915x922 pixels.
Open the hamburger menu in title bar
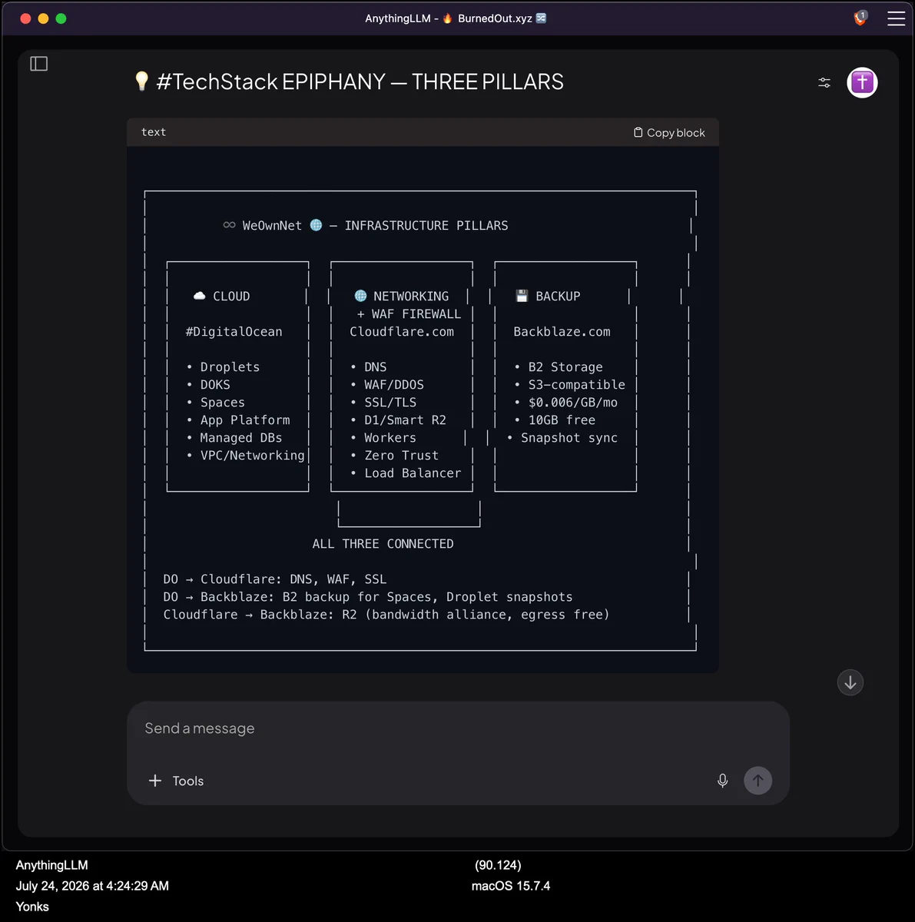896,18
